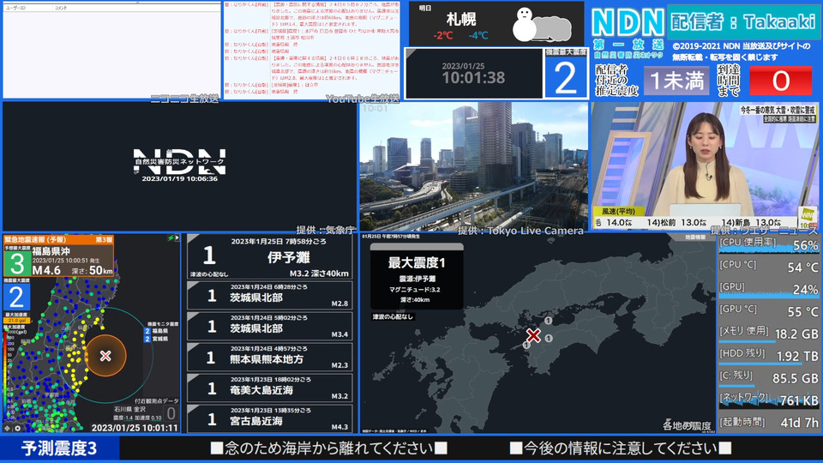Click the Tokyo Live Camera video feed

pyautogui.click(x=474, y=165)
